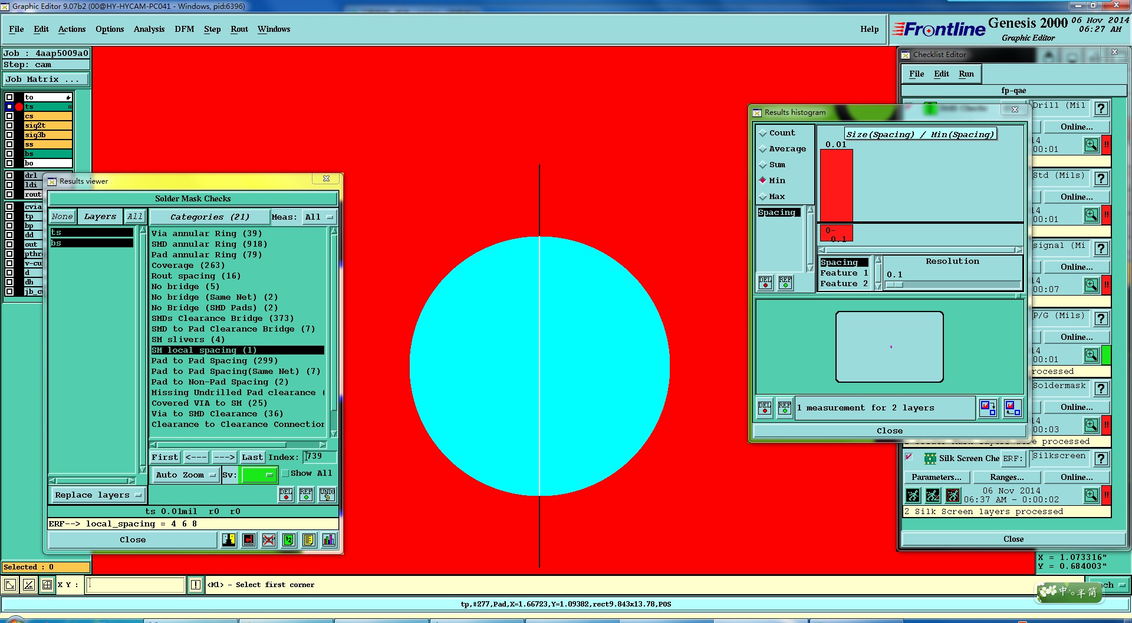Click the Close button in Results histogram

890,431
